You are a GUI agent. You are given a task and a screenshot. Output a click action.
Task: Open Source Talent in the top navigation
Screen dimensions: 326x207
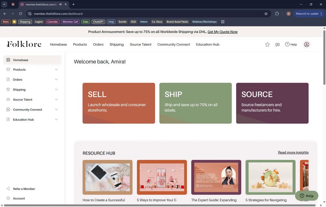click(x=141, y=44)
